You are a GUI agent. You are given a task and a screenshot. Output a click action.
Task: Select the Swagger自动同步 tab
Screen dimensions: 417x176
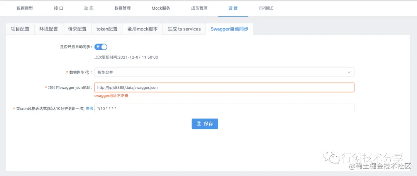(x=229, y=29)
